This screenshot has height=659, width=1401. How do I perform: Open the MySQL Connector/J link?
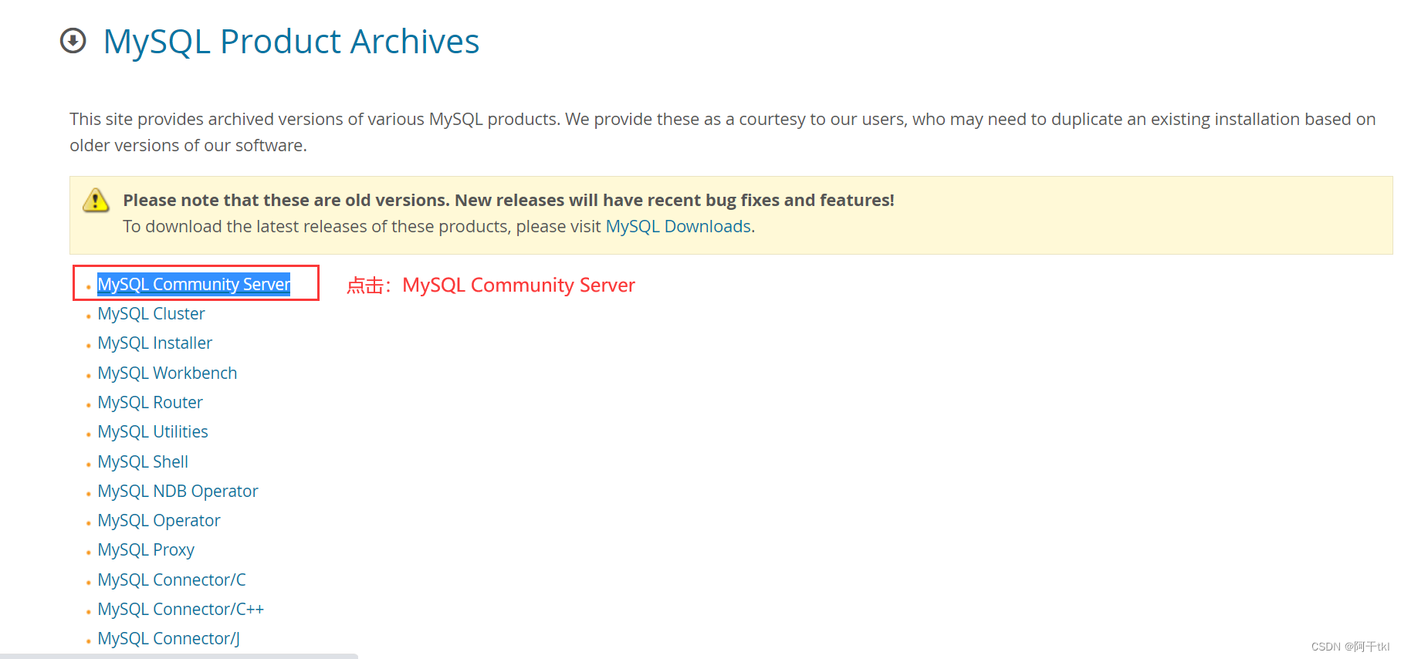(168, 639)
